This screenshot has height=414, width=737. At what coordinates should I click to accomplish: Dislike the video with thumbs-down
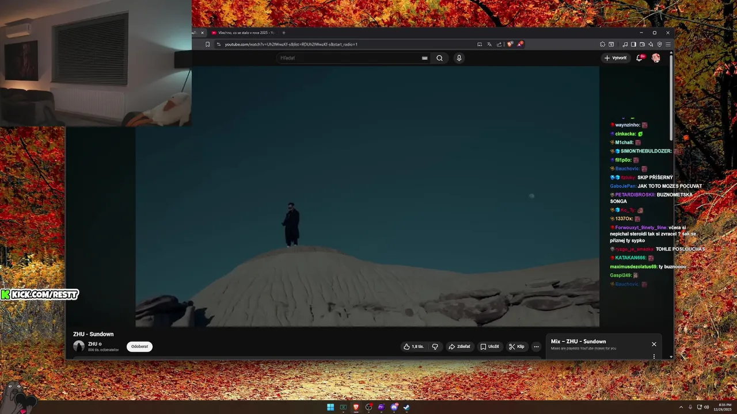click(435, 347)
